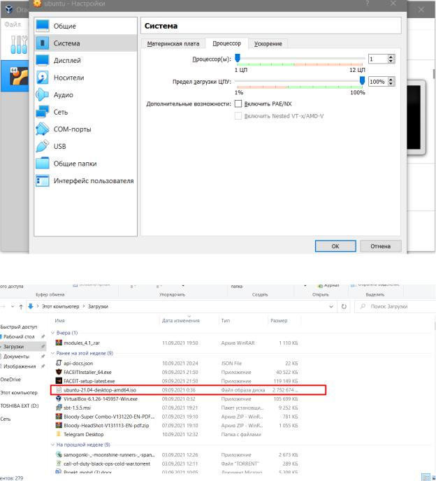436x481 pixels.
Task: Open the Дисплей monitor icon
Action: (43, 60)
